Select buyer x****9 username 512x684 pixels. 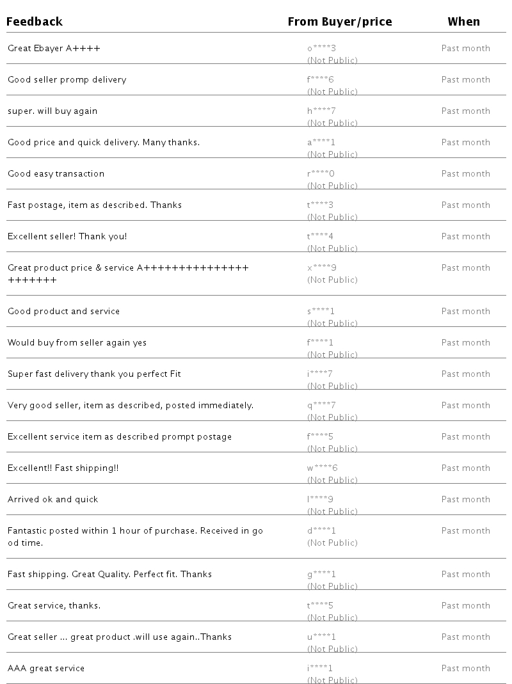pyautogui.click(x=322, y=267)
